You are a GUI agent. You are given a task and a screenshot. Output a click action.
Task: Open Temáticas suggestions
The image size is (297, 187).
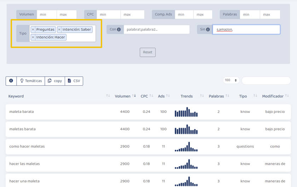point(31,81)
